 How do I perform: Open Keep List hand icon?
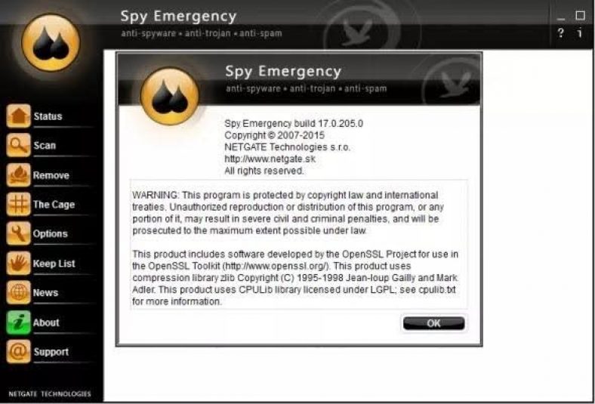18,263
